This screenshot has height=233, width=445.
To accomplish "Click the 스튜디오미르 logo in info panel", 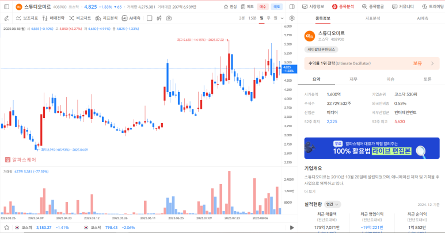I will tap(310, 36).
